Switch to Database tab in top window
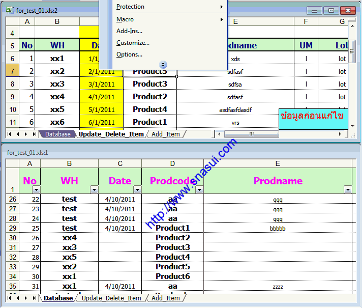The image size is (362, 308). coord(57,134)
